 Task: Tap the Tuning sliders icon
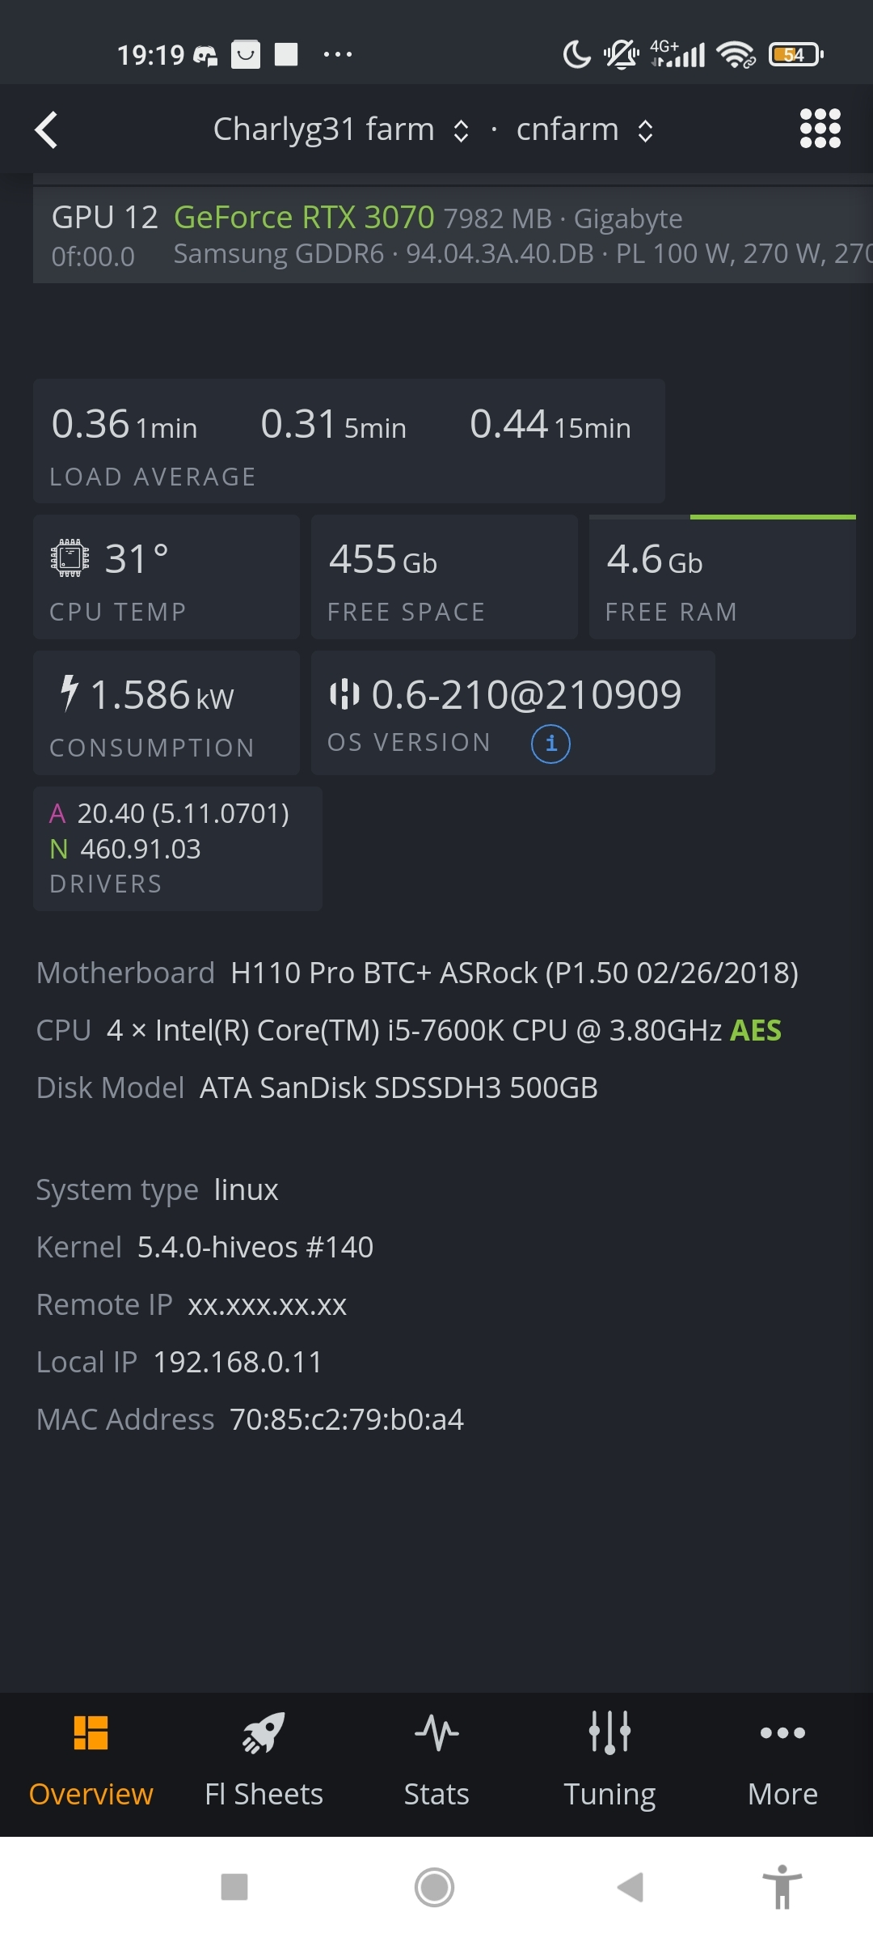609,1732
